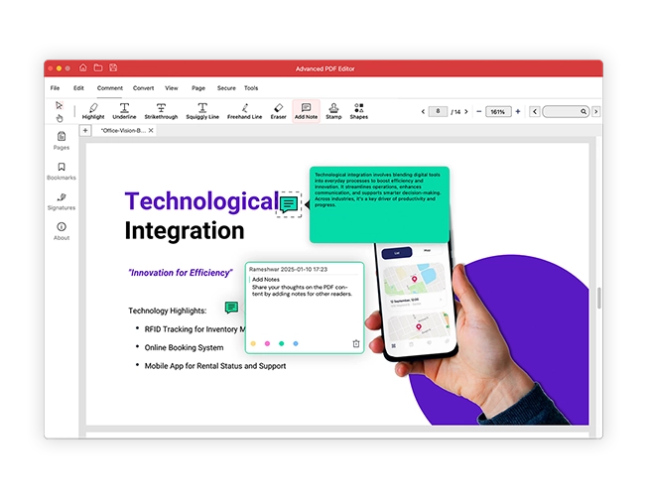Click the 'Technology Highlights:' text

167,311
